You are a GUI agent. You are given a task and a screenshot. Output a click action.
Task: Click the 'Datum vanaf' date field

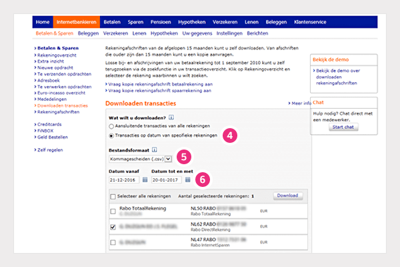pos(124,180)
